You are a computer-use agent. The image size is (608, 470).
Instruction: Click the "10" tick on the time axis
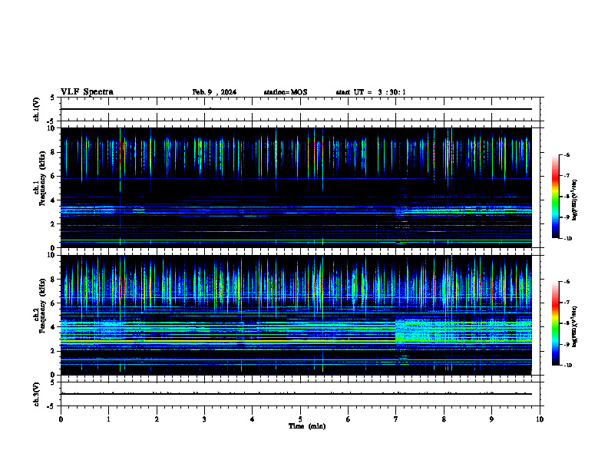(x=540, y=419)
